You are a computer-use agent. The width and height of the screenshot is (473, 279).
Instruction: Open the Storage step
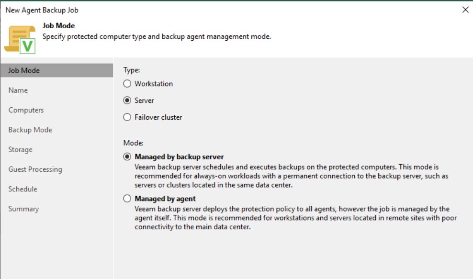click(x=21, y=150)
